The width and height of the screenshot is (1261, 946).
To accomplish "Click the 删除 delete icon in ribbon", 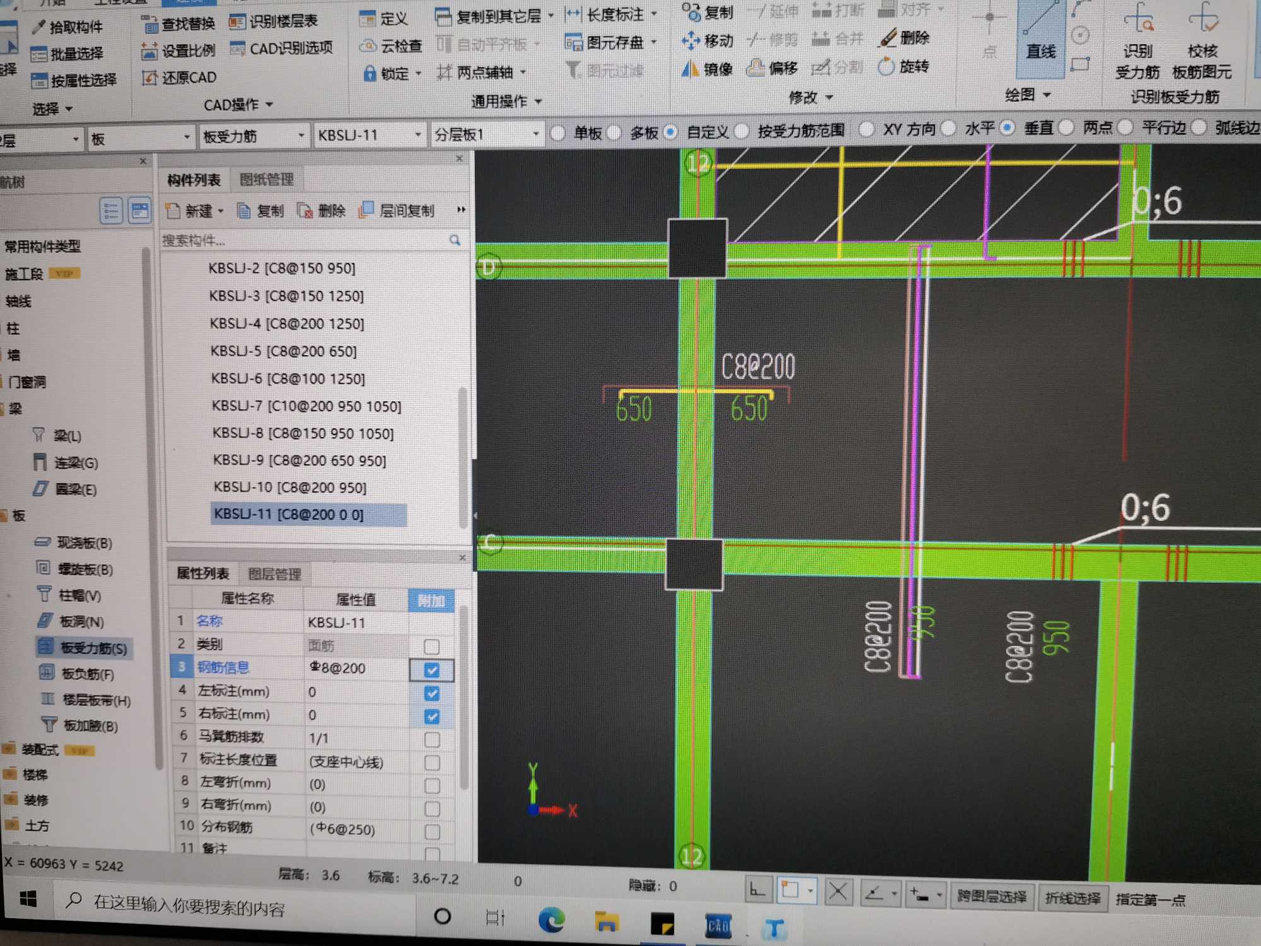I will coord(889,38).
